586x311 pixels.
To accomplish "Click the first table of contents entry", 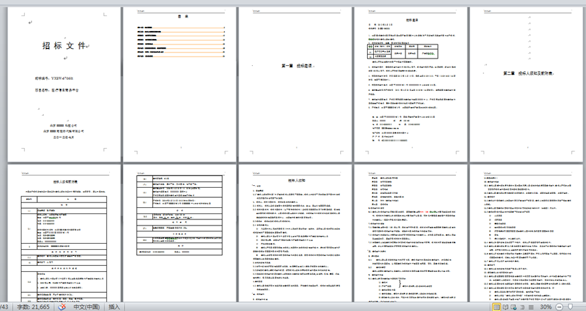I will (x=181, y=28).
